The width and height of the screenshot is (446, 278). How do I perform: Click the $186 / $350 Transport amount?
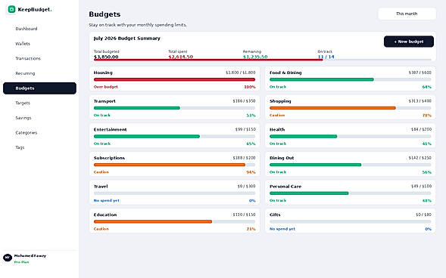point(244,101)
